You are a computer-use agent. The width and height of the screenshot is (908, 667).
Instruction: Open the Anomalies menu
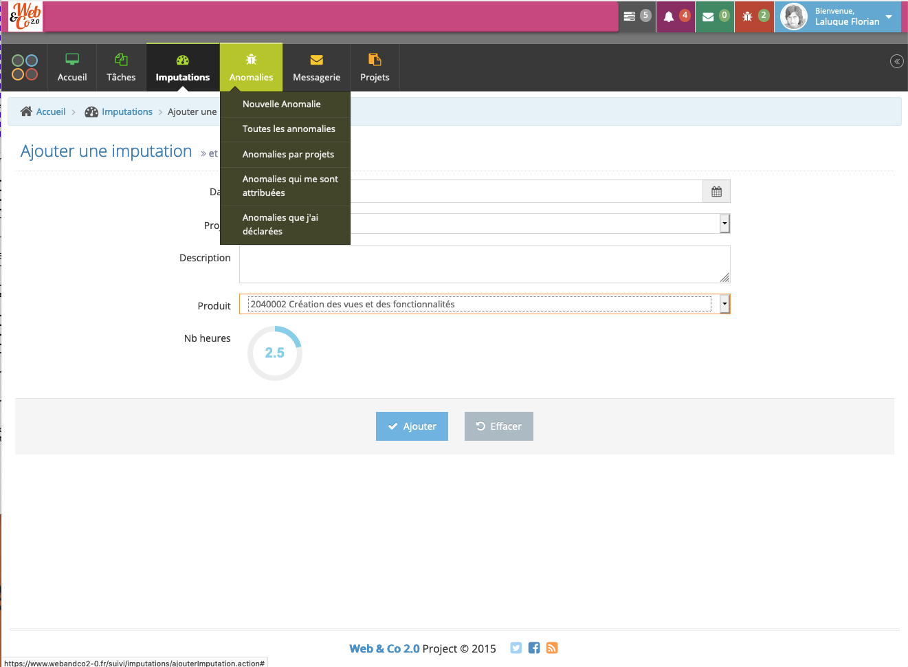[x=251, y=67]
